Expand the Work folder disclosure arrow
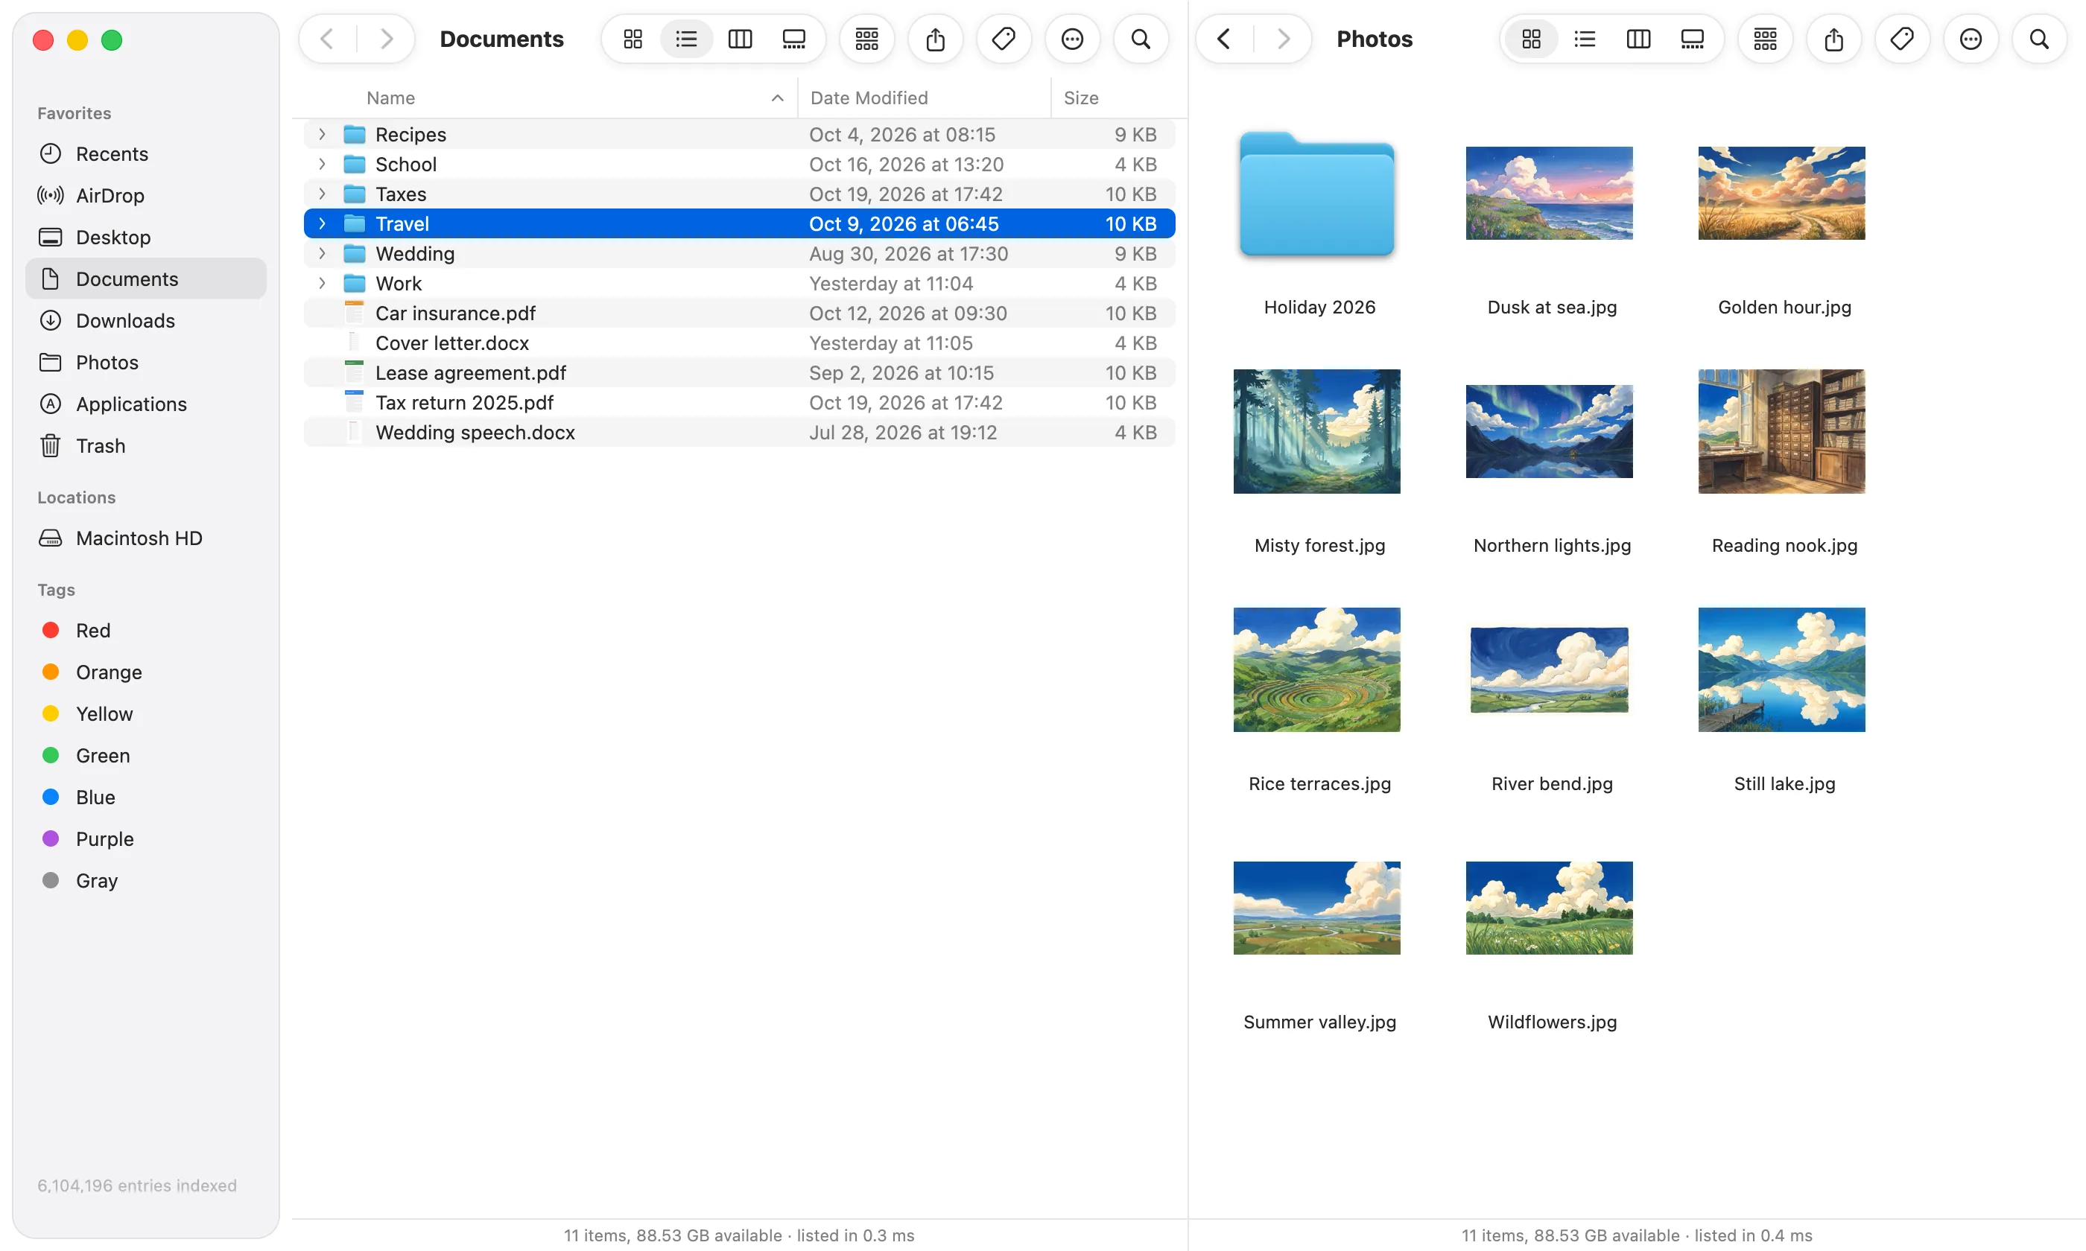 coord(321,283)
